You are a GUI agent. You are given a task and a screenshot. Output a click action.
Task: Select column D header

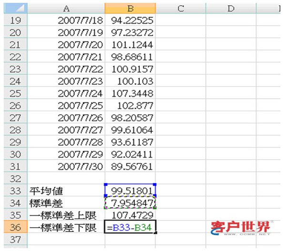tap(230, 8)
